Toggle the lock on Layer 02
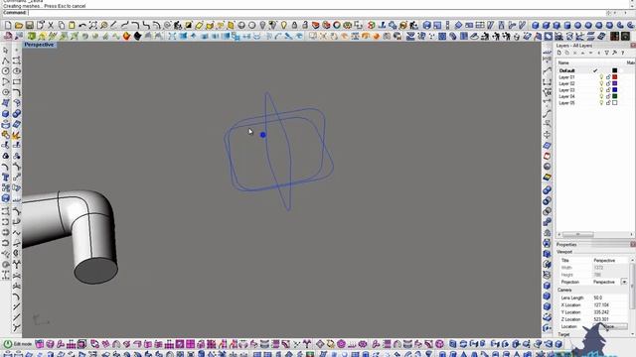Image resolution: width=636 pixels, height=357 pixels. coord(608,83)
